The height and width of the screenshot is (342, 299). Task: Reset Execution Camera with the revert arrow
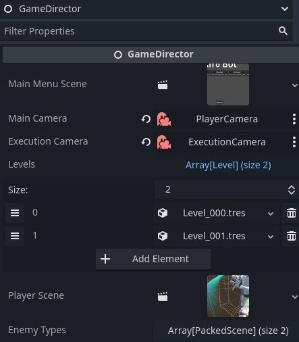tap(146, 142)
